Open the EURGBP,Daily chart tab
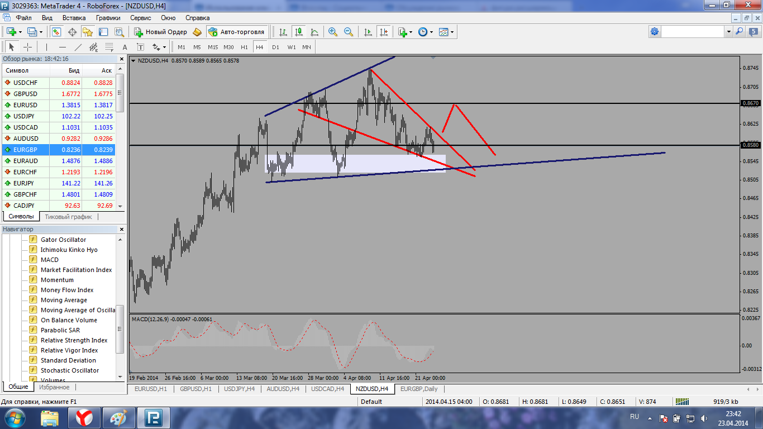The width and height of the screenshot is (763, 429). 419,389
